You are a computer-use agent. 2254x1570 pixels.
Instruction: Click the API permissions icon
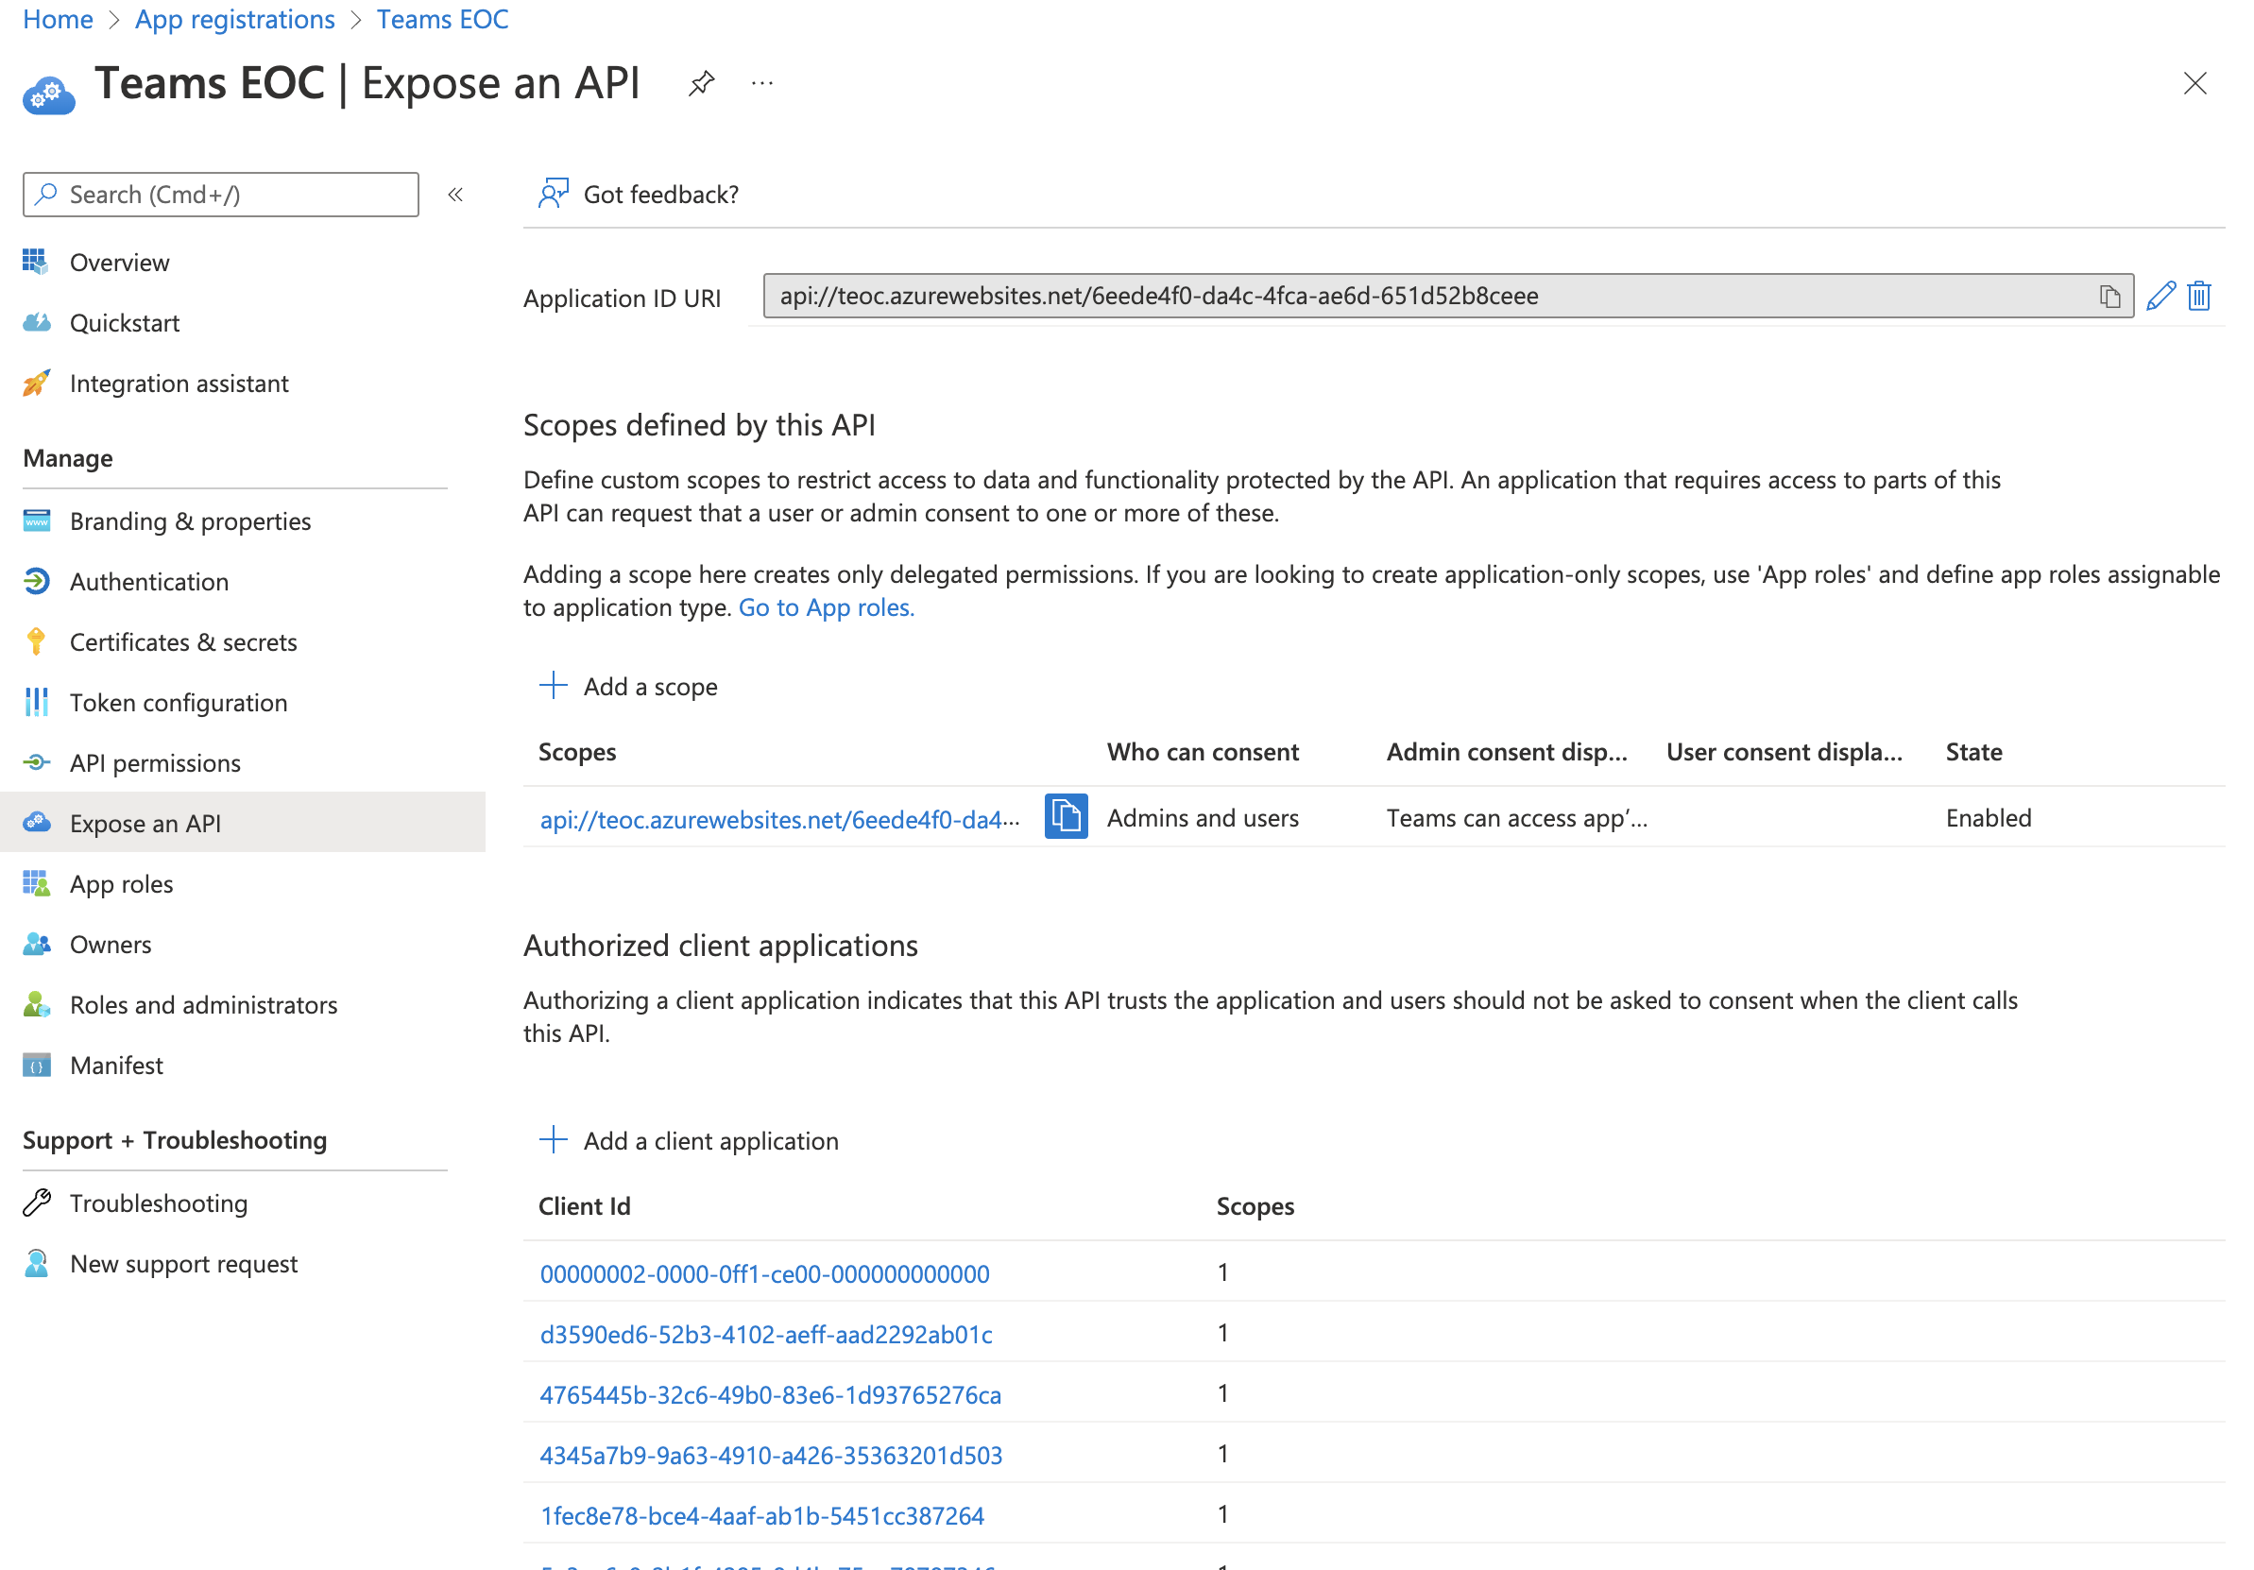36,763
